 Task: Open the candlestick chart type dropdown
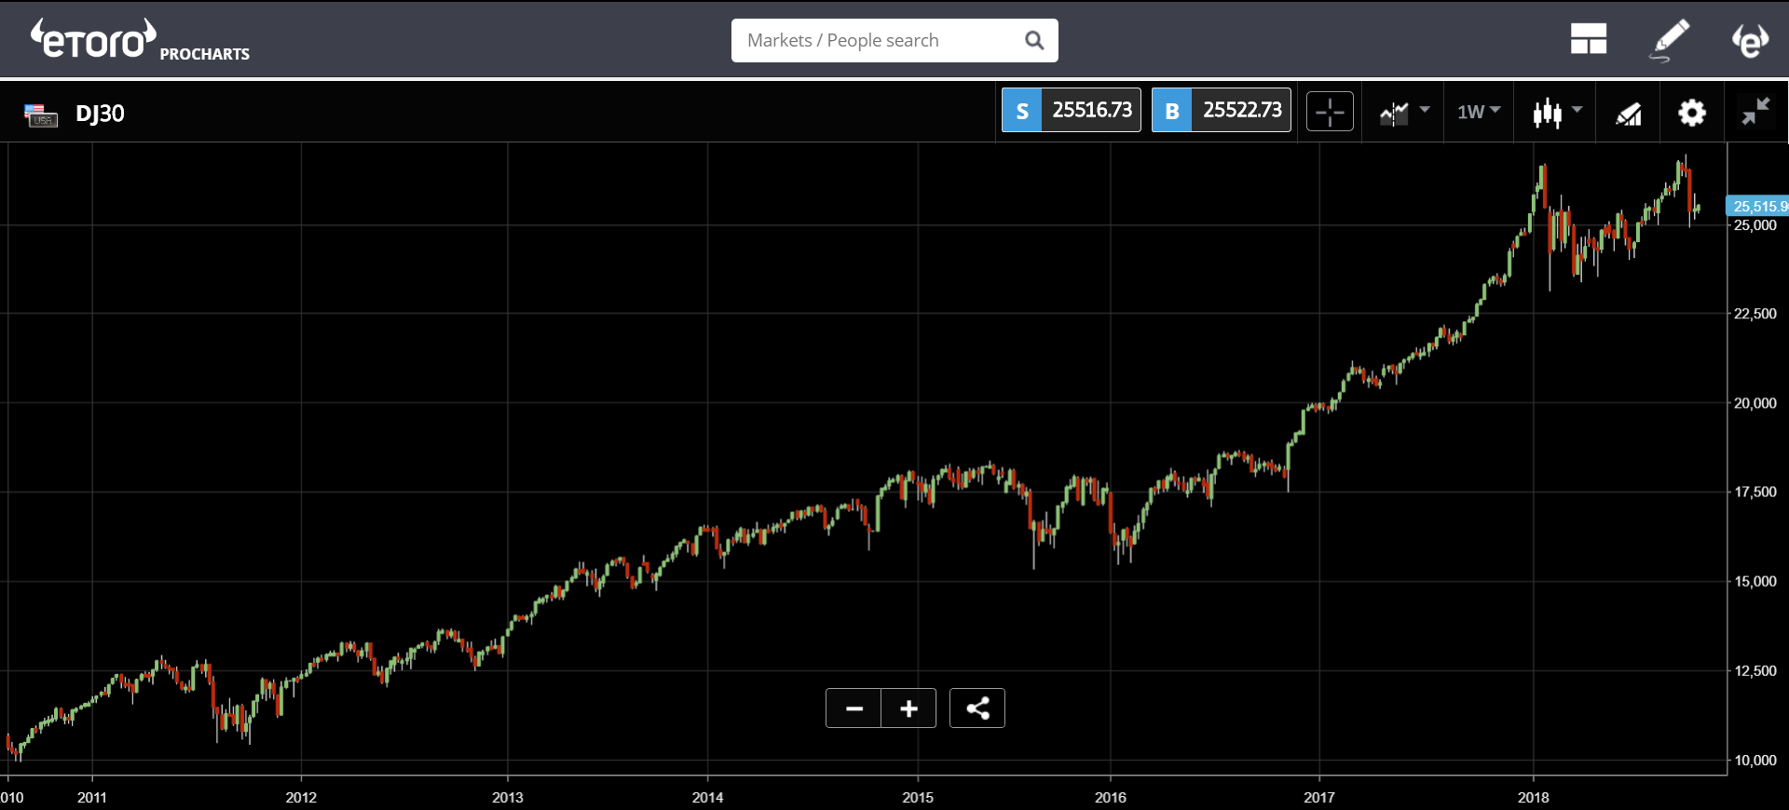click(1557, 113)
